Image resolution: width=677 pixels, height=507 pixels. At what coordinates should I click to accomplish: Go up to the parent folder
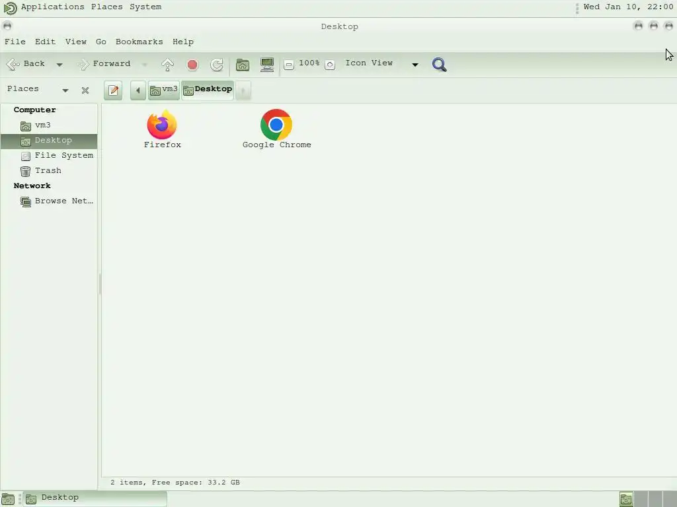tap(167, 65)
